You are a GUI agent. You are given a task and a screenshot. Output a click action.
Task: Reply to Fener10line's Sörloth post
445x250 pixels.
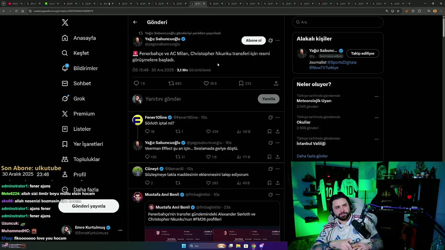[147, 132]
